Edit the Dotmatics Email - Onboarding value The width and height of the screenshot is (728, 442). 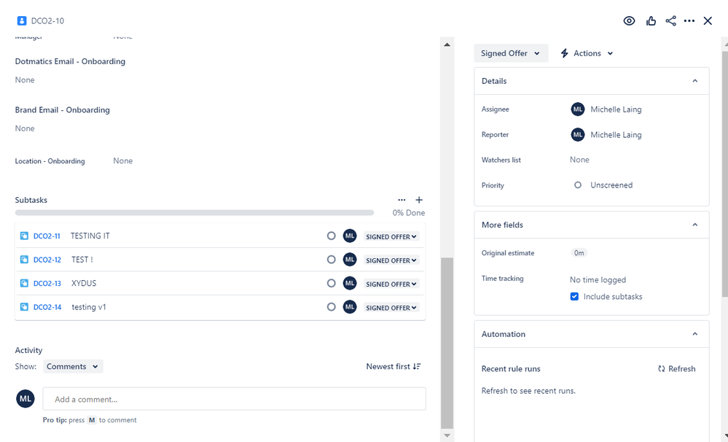(25, 80)
